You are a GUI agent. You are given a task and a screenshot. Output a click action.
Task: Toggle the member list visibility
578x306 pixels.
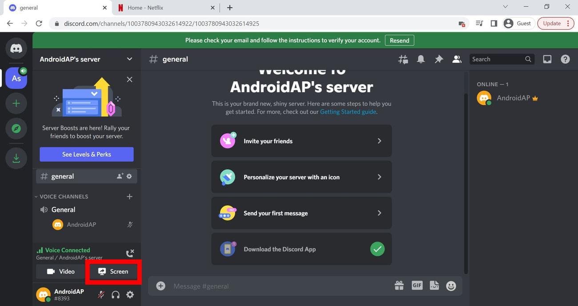[x=456, y=59]
